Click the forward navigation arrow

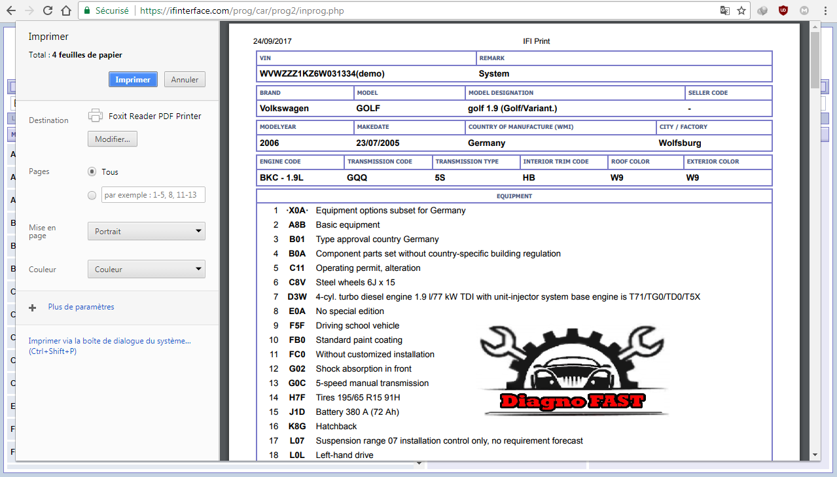tap(29, 10)
